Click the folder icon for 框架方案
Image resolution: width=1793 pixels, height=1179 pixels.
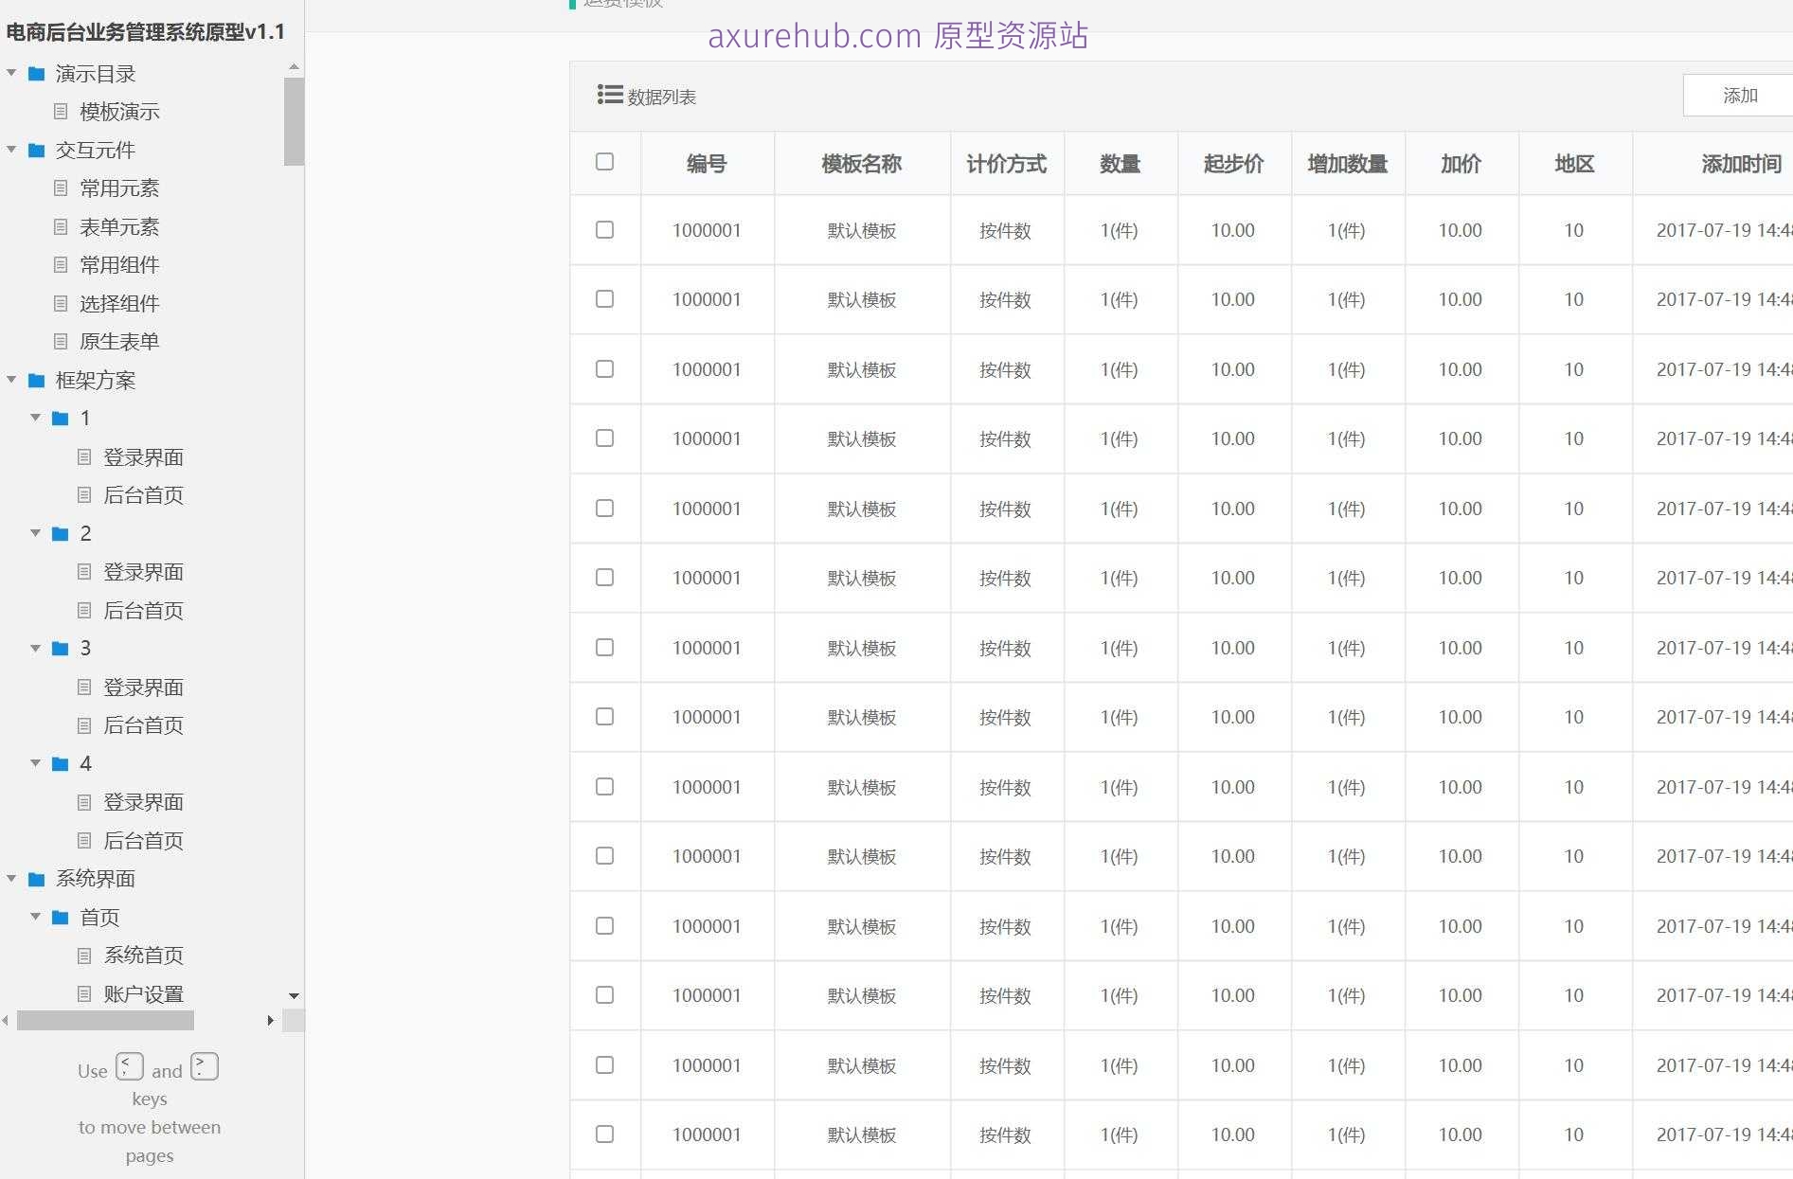pyautogui.click(x=36, y=380)
